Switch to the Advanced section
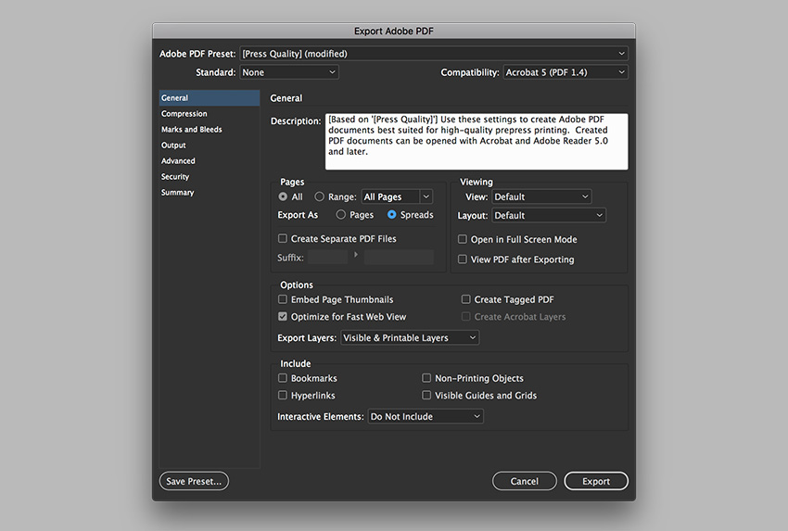 pos(210,160)
